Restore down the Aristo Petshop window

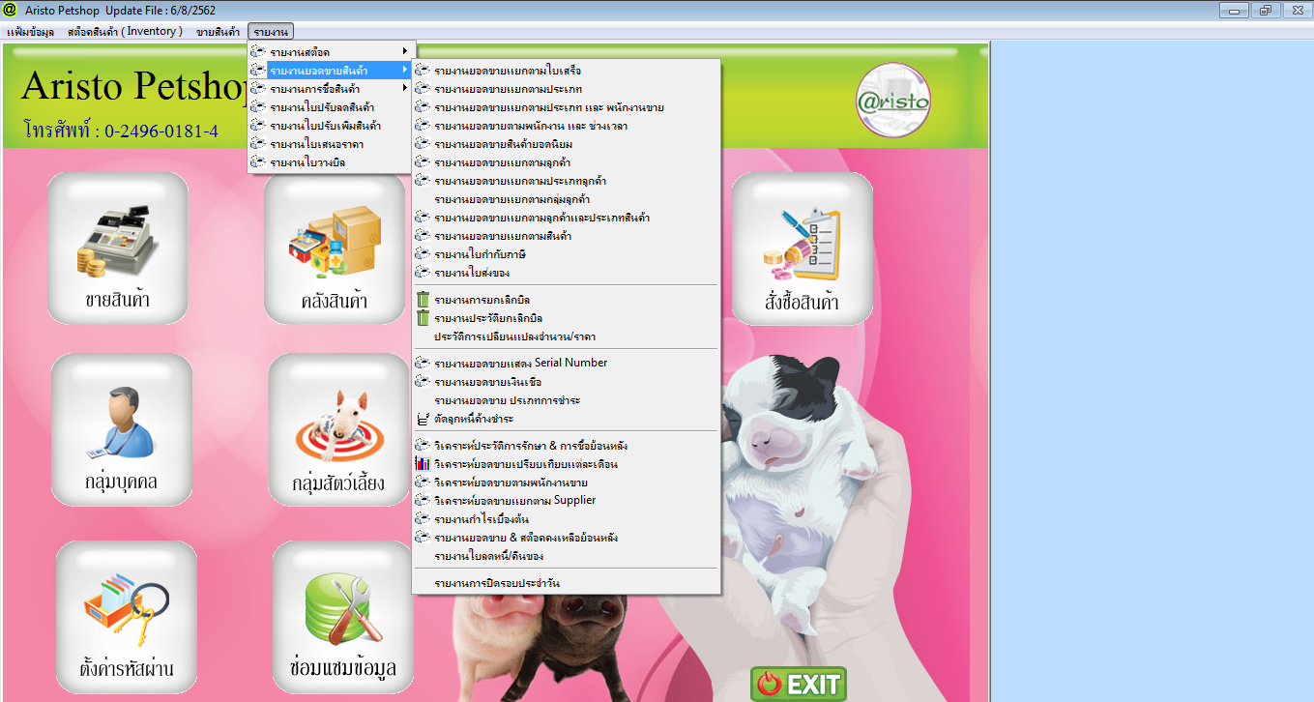(x=1265, y=11)
